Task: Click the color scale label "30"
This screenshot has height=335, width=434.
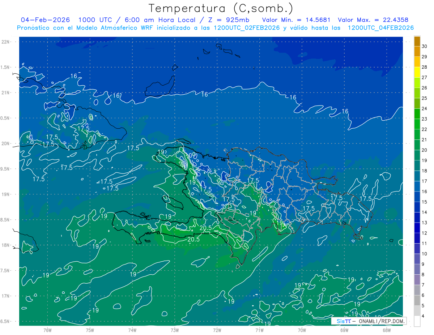Action: (425, 46)
